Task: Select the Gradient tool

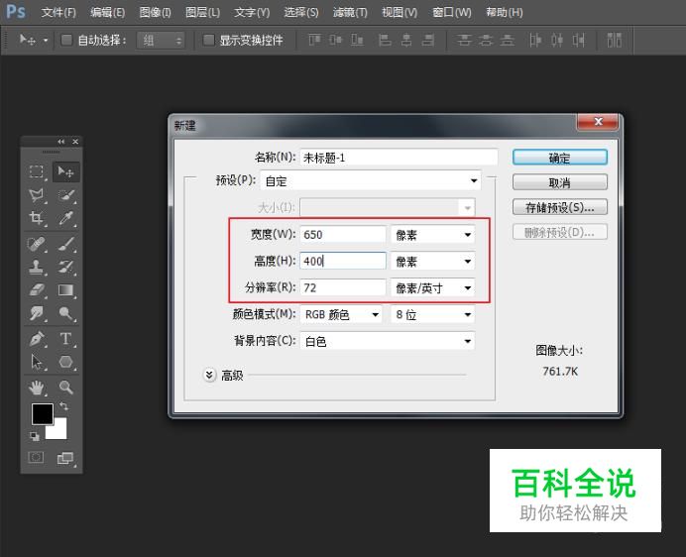Action: [65, 289]
